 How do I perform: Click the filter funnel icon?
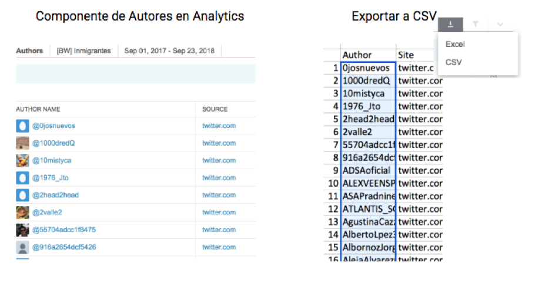[475, 24]
